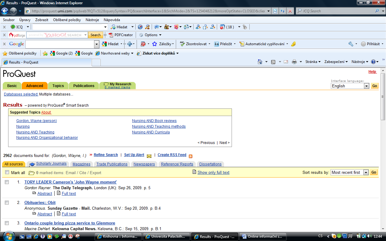Open ProQuest Help link

(372, 72)
